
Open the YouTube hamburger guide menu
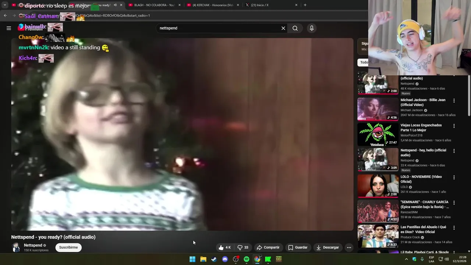click(x=9, y=28)
